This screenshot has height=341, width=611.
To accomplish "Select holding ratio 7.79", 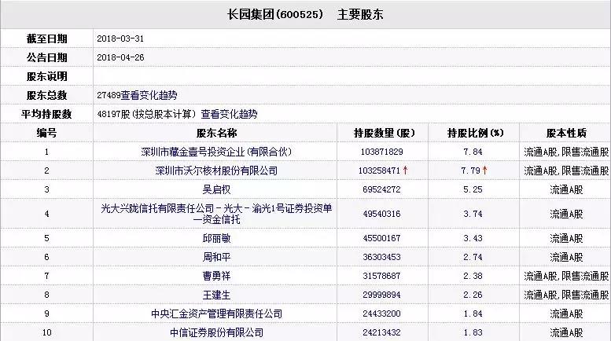I will pos(471,170).
